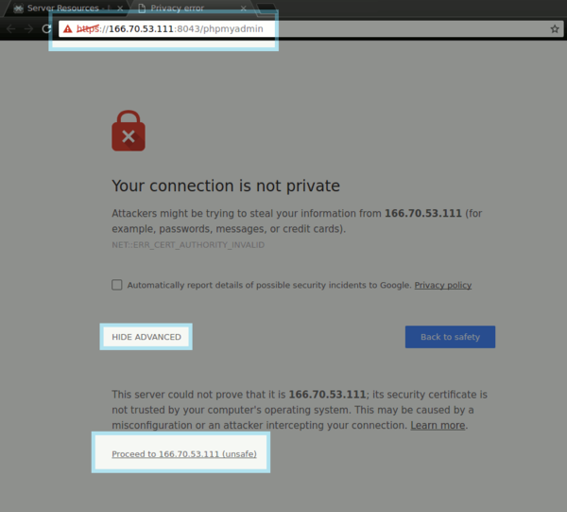Click the Server Resources tab favicon
567x512 pixels.
pyautogui.click(x=17, y=9)
